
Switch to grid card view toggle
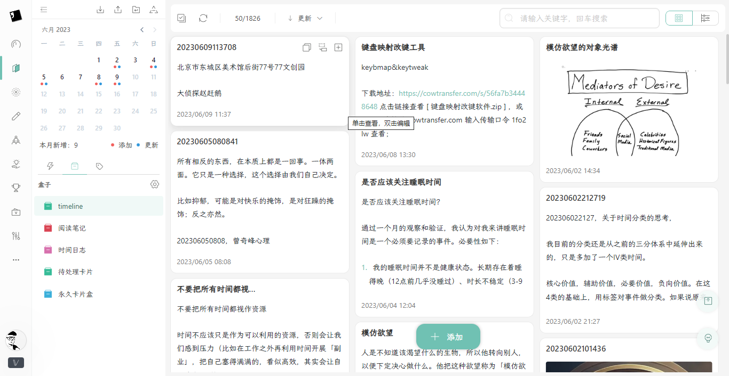(679, 18)
